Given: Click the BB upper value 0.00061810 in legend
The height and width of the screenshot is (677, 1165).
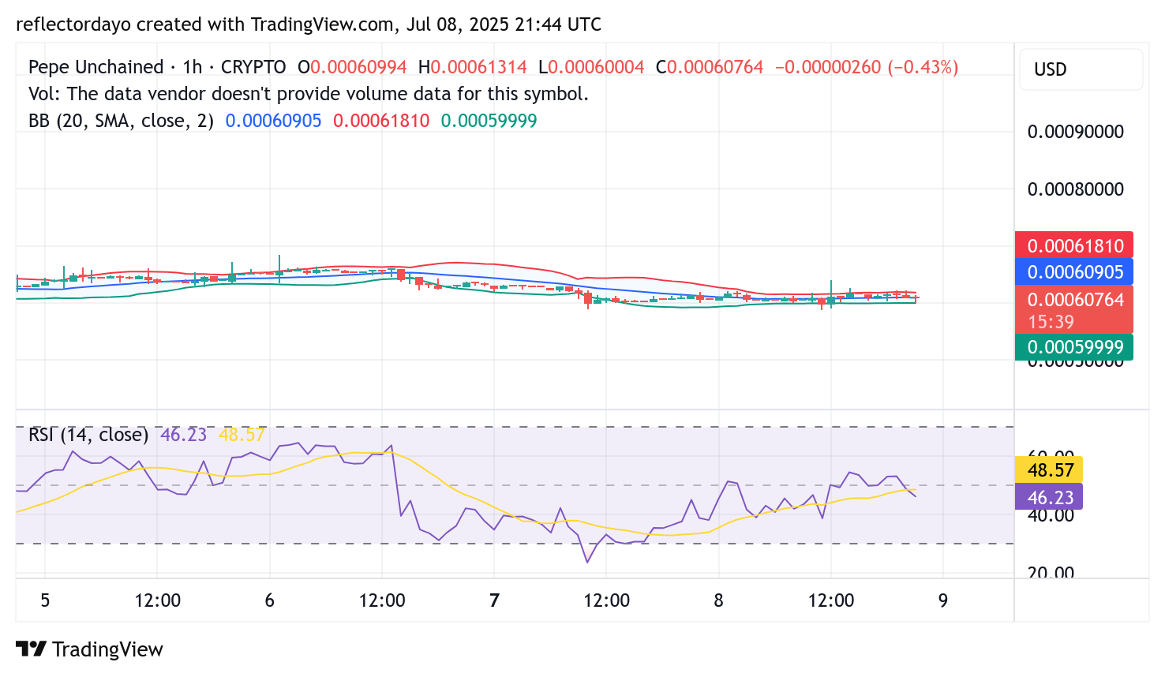Looking at the screenshot, I should [x=382, y=121].
